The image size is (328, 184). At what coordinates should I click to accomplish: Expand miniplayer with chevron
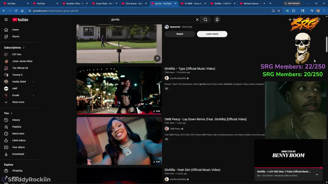tap(317, 174)
